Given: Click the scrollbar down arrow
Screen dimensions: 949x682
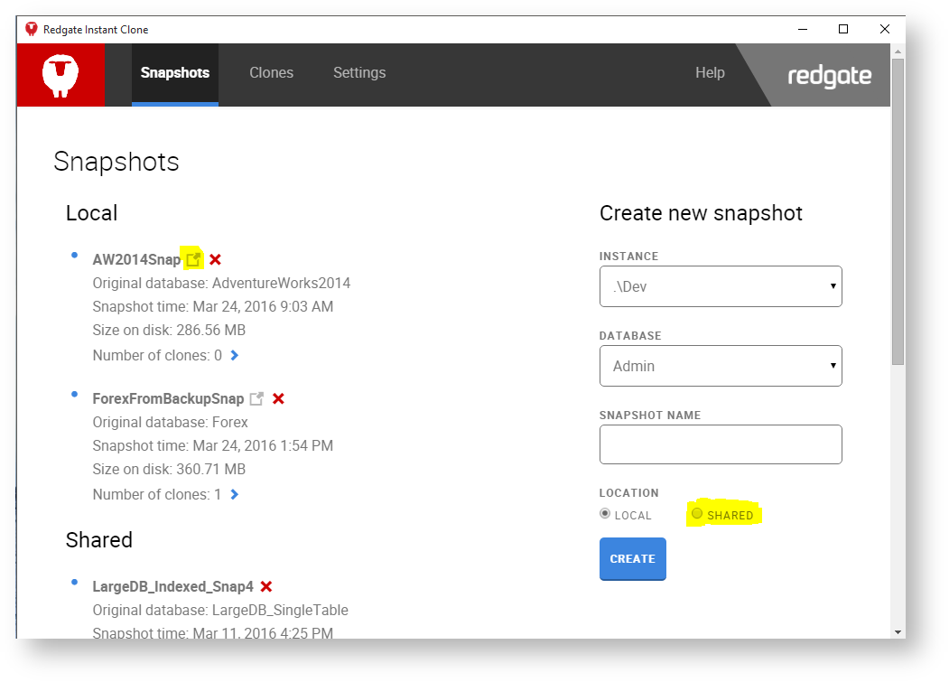Looking at the screenshot, I should [x=898, y=632].
